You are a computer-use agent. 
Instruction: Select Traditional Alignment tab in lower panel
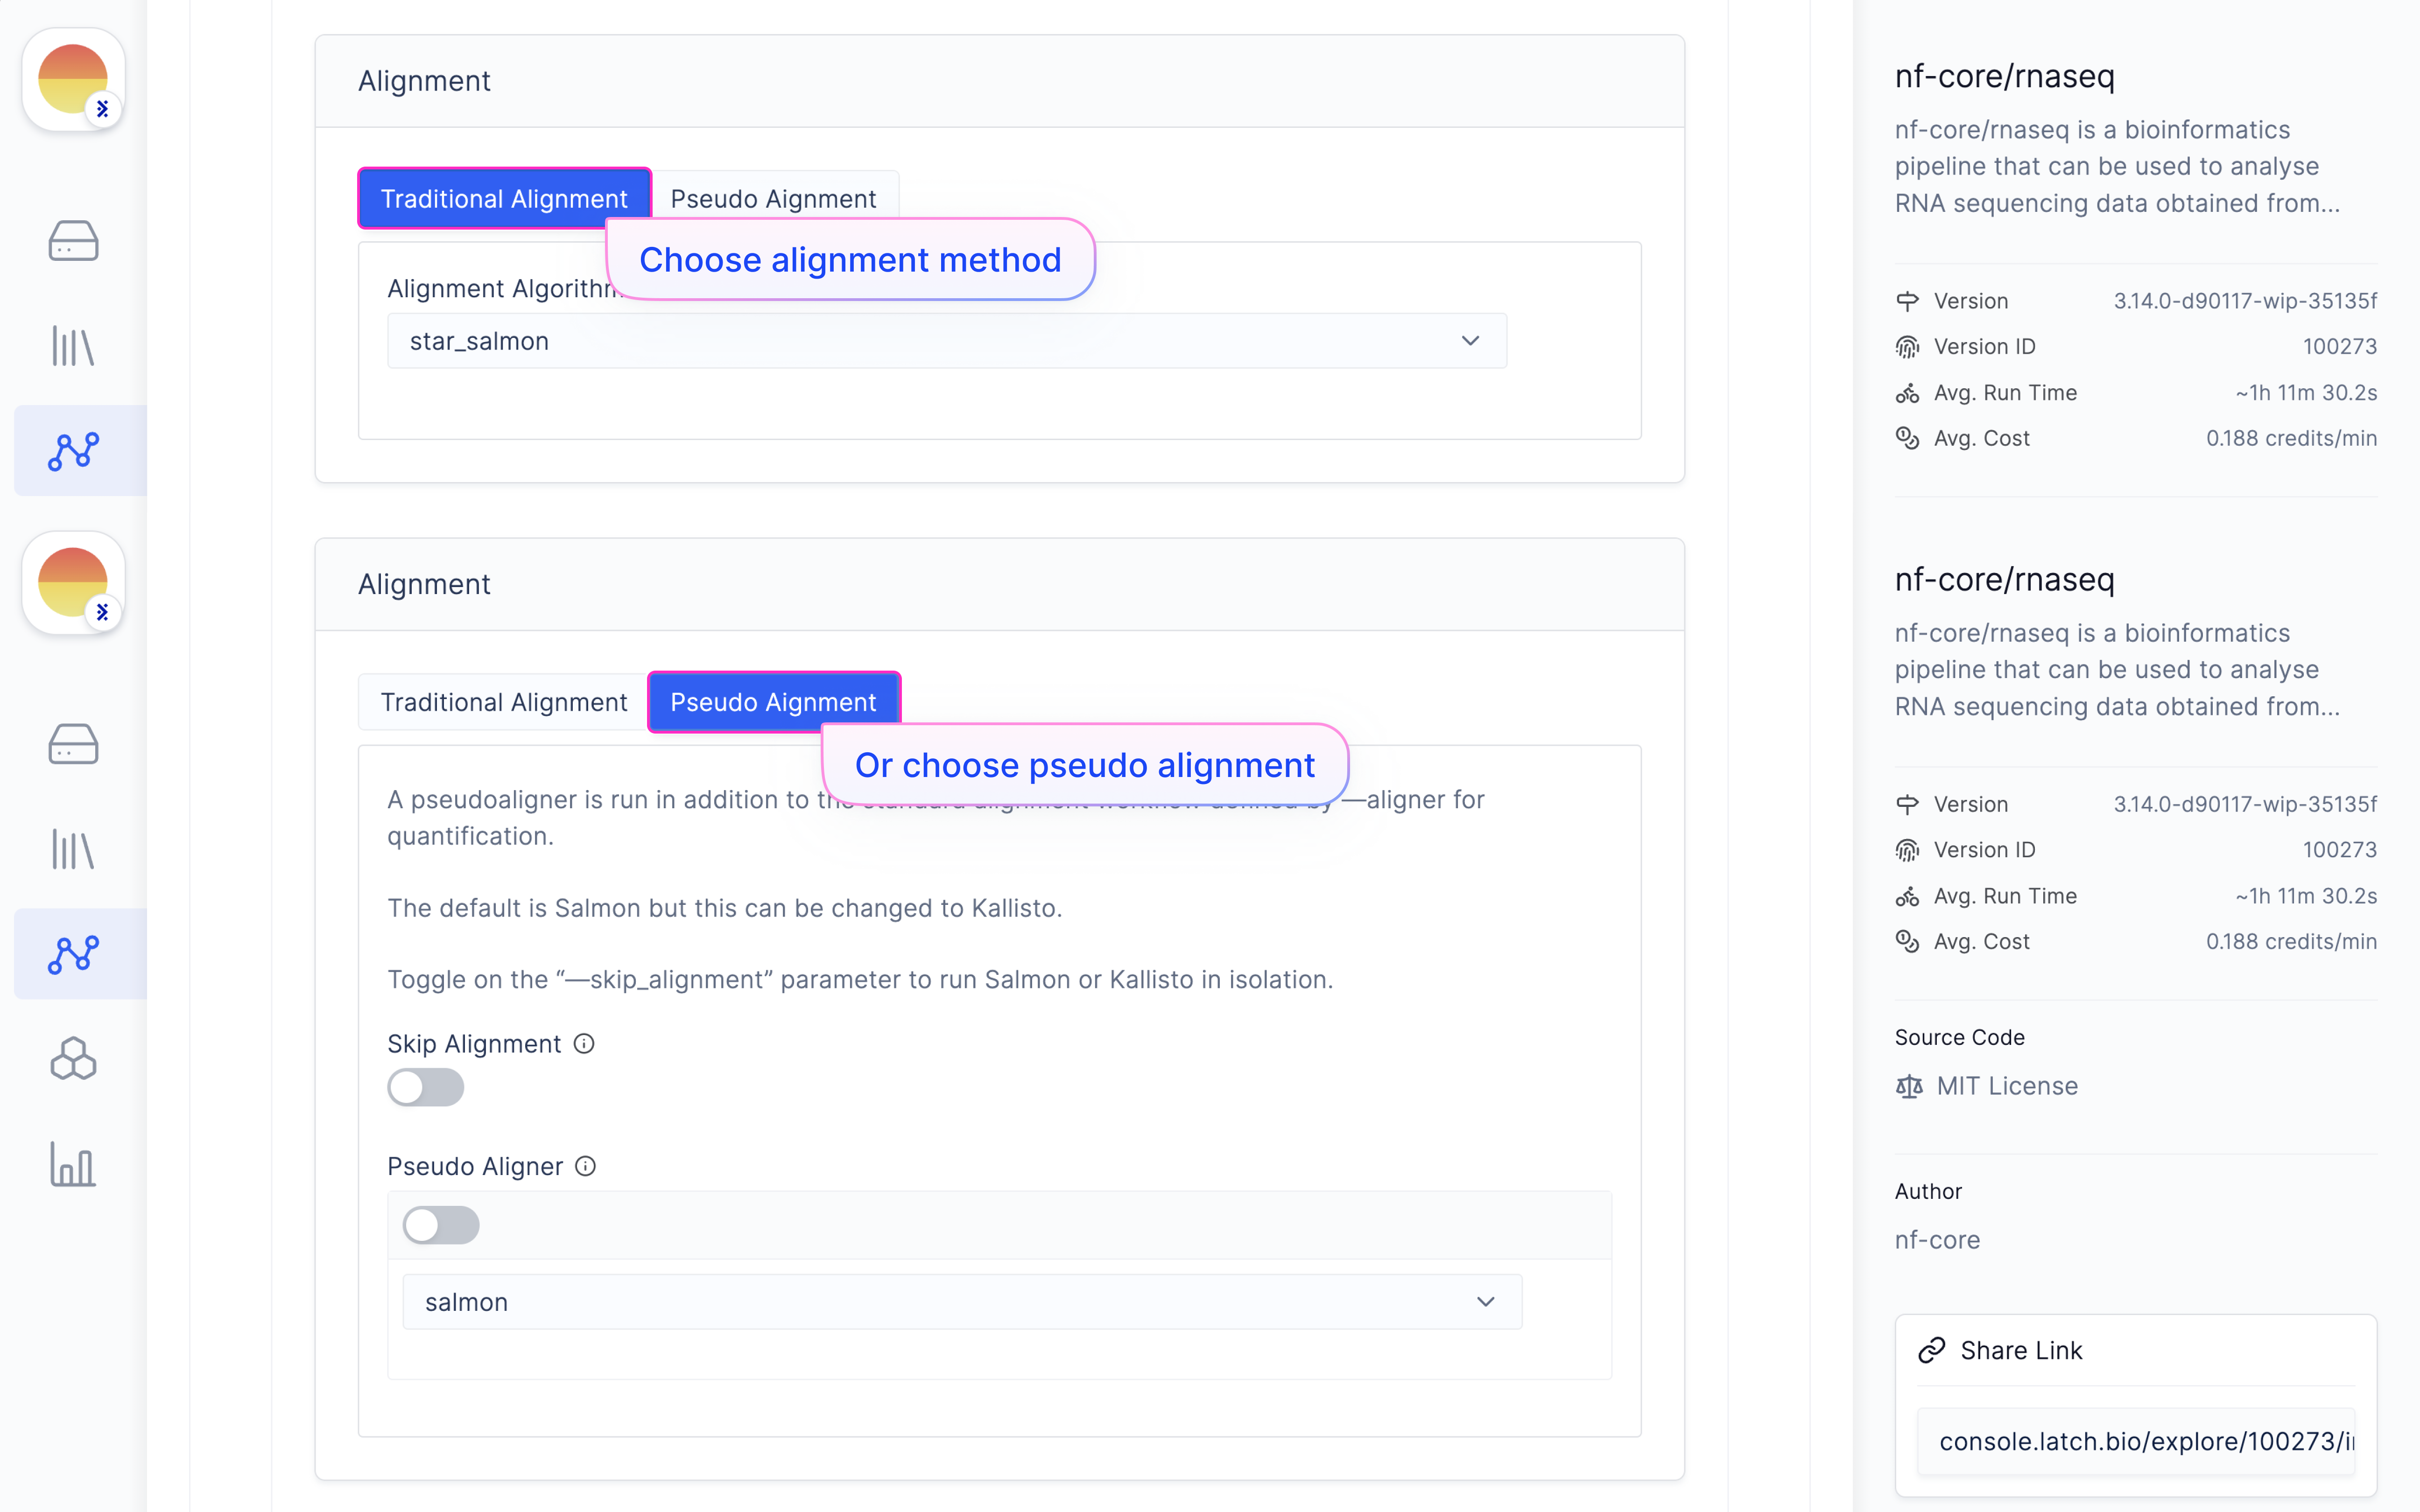[504, 702]
